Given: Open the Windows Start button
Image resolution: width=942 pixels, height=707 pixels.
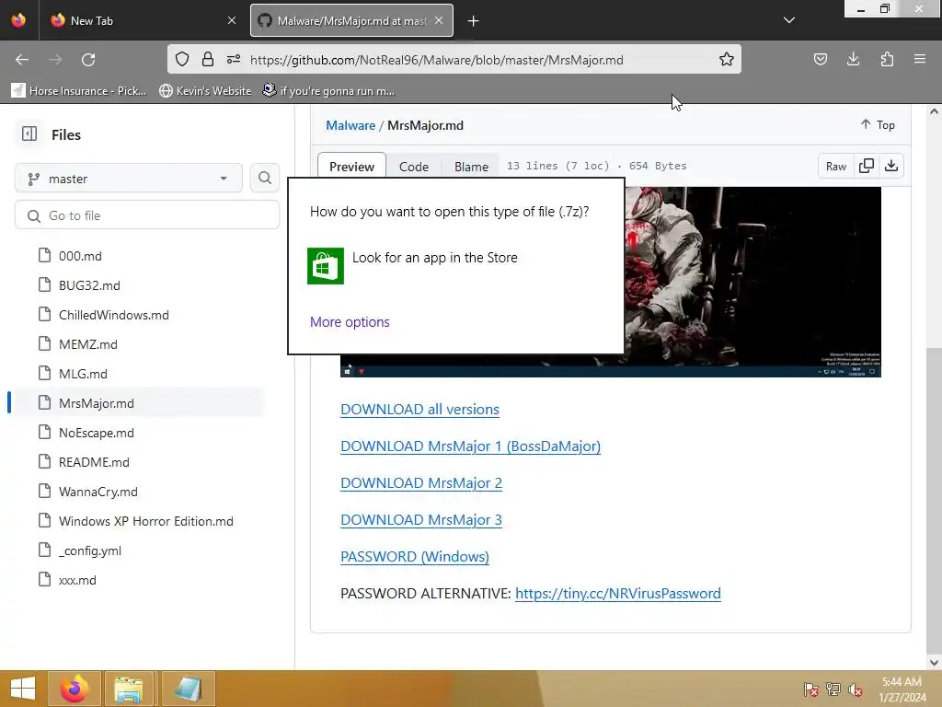Looking at the screenshot, I should (x=23, y=689).
